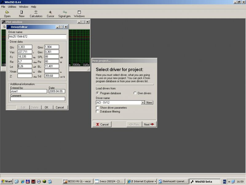This screenshot has height=185, width=246.
Task: Click the Plot window title bar
Action: (x=46, y=22)
